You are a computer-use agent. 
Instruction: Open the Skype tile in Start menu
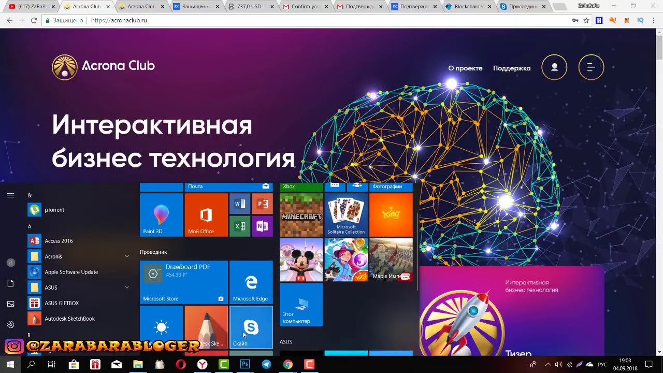tap(251, 327)
